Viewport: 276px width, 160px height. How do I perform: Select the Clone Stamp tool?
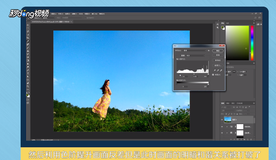click(x=28, y=51)
